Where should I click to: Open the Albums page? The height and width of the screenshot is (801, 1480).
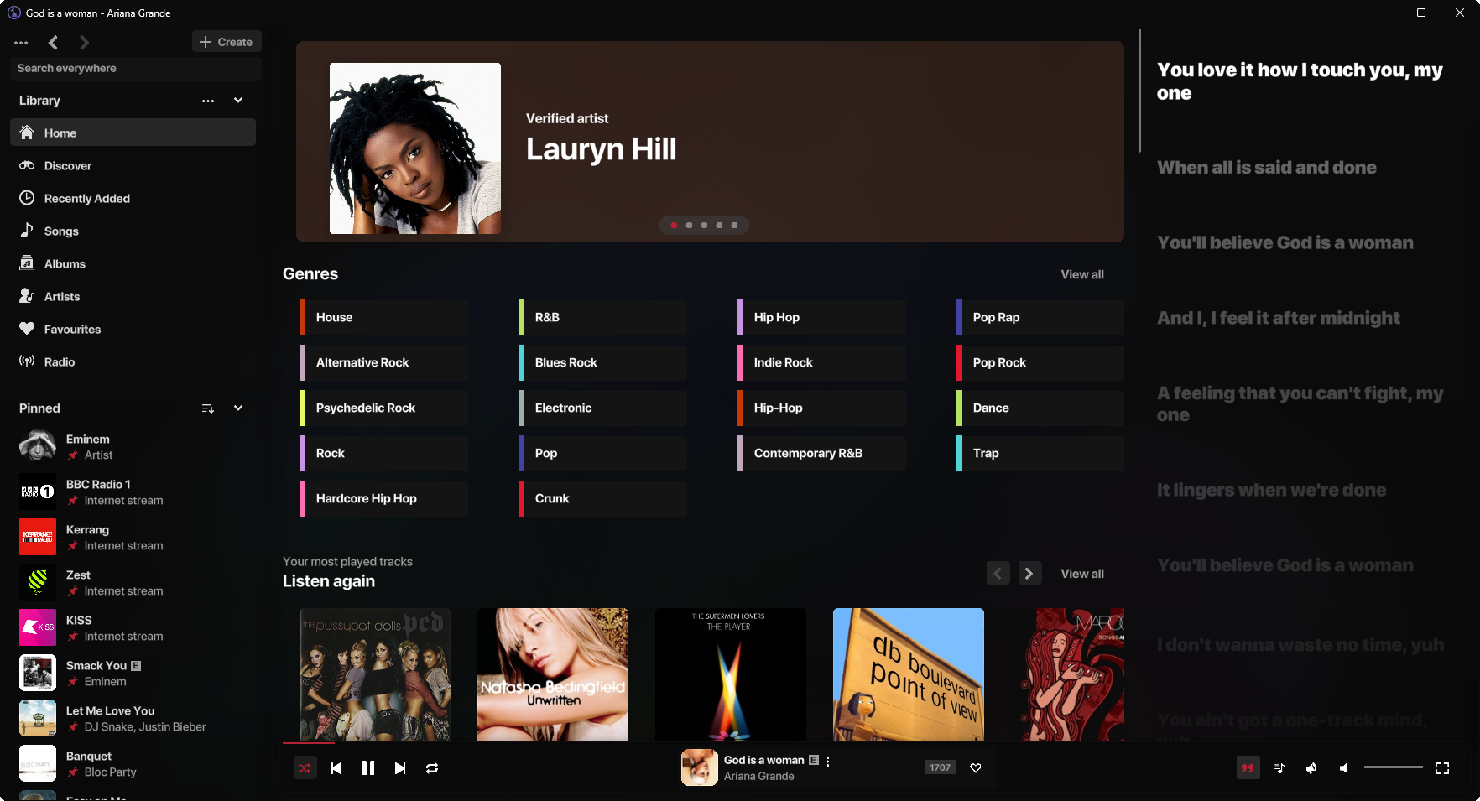pos(133,263)
